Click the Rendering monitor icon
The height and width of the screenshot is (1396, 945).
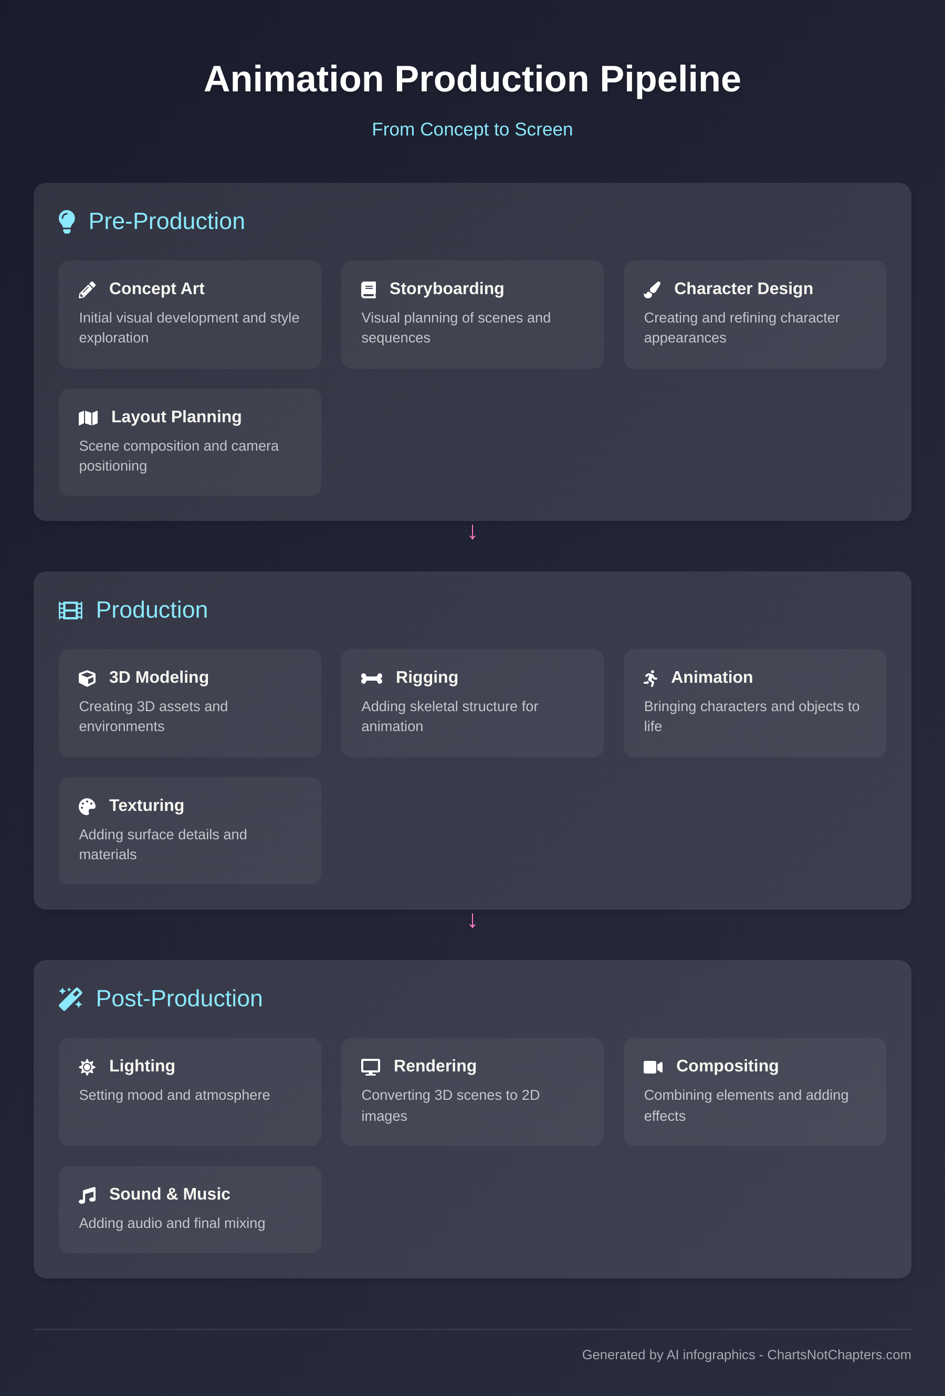coord(371,1067)
